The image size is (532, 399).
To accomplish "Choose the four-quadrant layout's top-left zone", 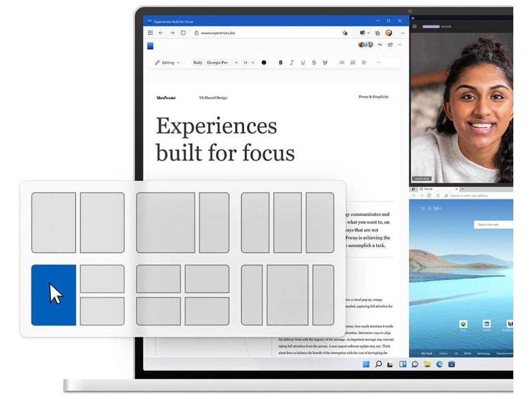I will pos(158,278).
